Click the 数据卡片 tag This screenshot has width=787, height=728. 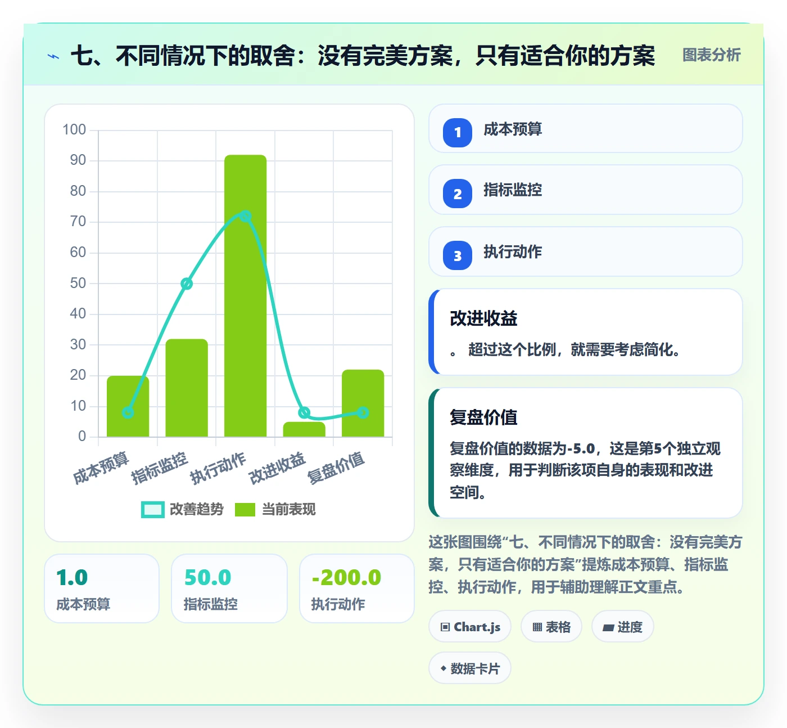click(x=470, y=668)
